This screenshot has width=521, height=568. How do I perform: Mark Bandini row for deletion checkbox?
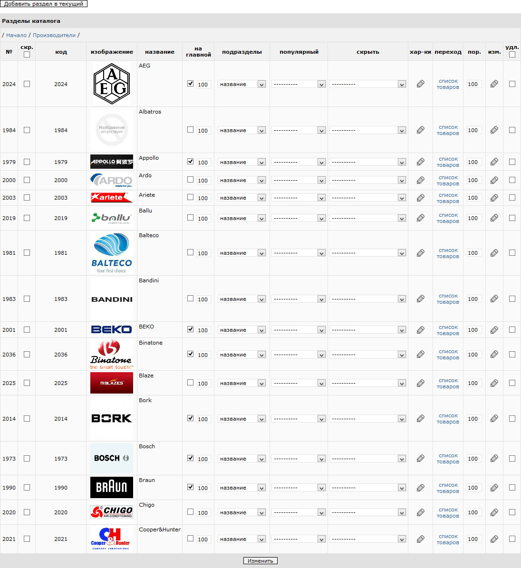pos(512,299)
